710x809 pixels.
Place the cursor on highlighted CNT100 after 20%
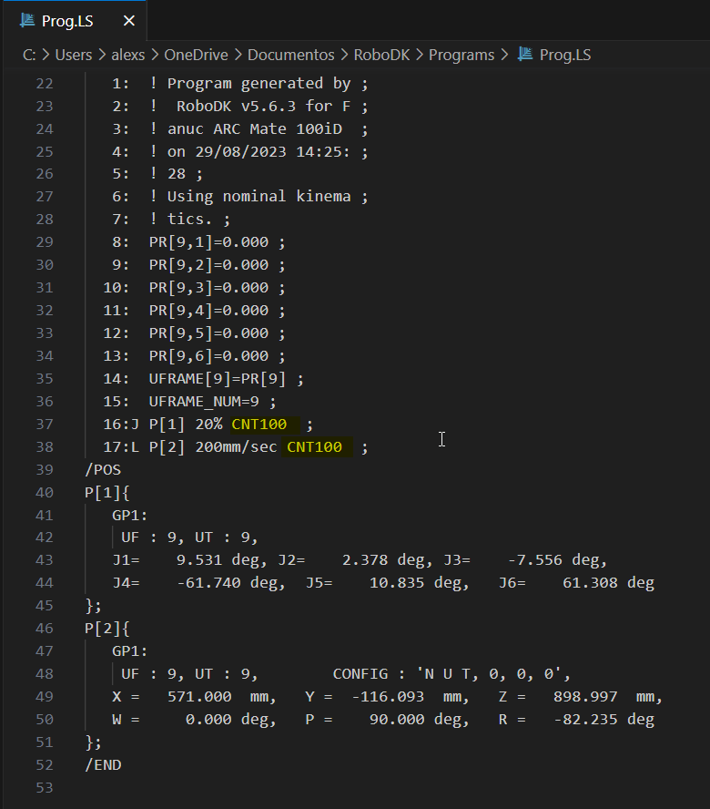point(259,424)
